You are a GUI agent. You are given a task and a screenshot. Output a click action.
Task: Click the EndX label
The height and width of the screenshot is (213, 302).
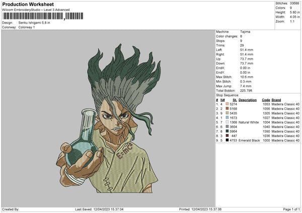(x=220, y=68)
